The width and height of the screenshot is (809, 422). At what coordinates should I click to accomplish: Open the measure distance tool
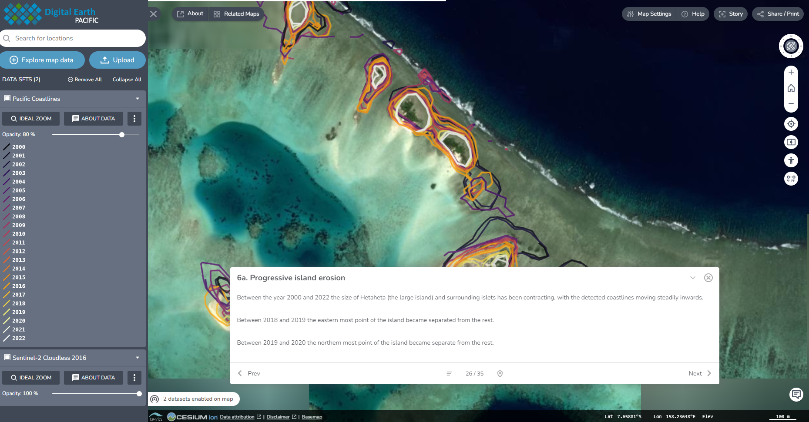tap(791, 179)
